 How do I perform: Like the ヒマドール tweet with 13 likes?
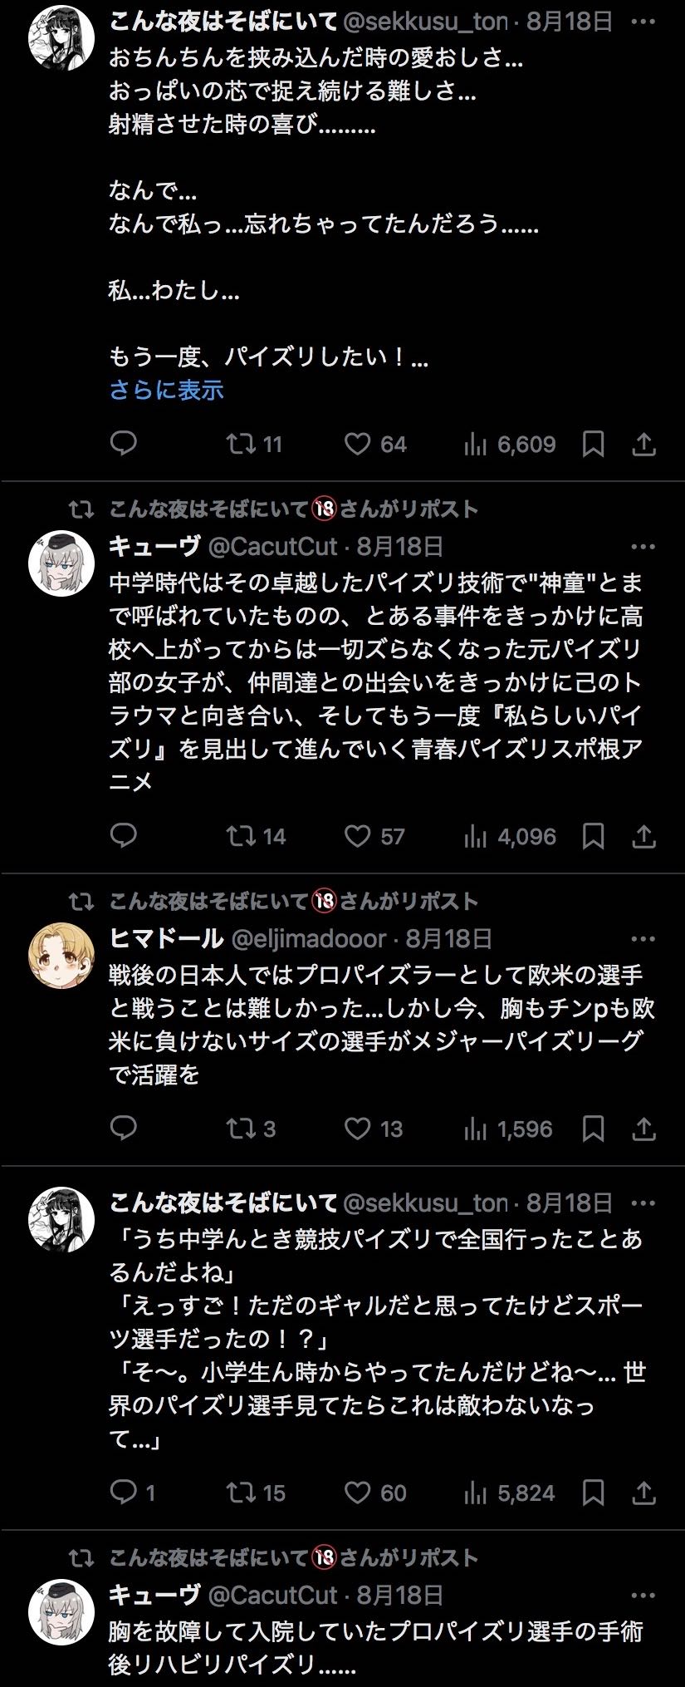[x=358, y=1129]
